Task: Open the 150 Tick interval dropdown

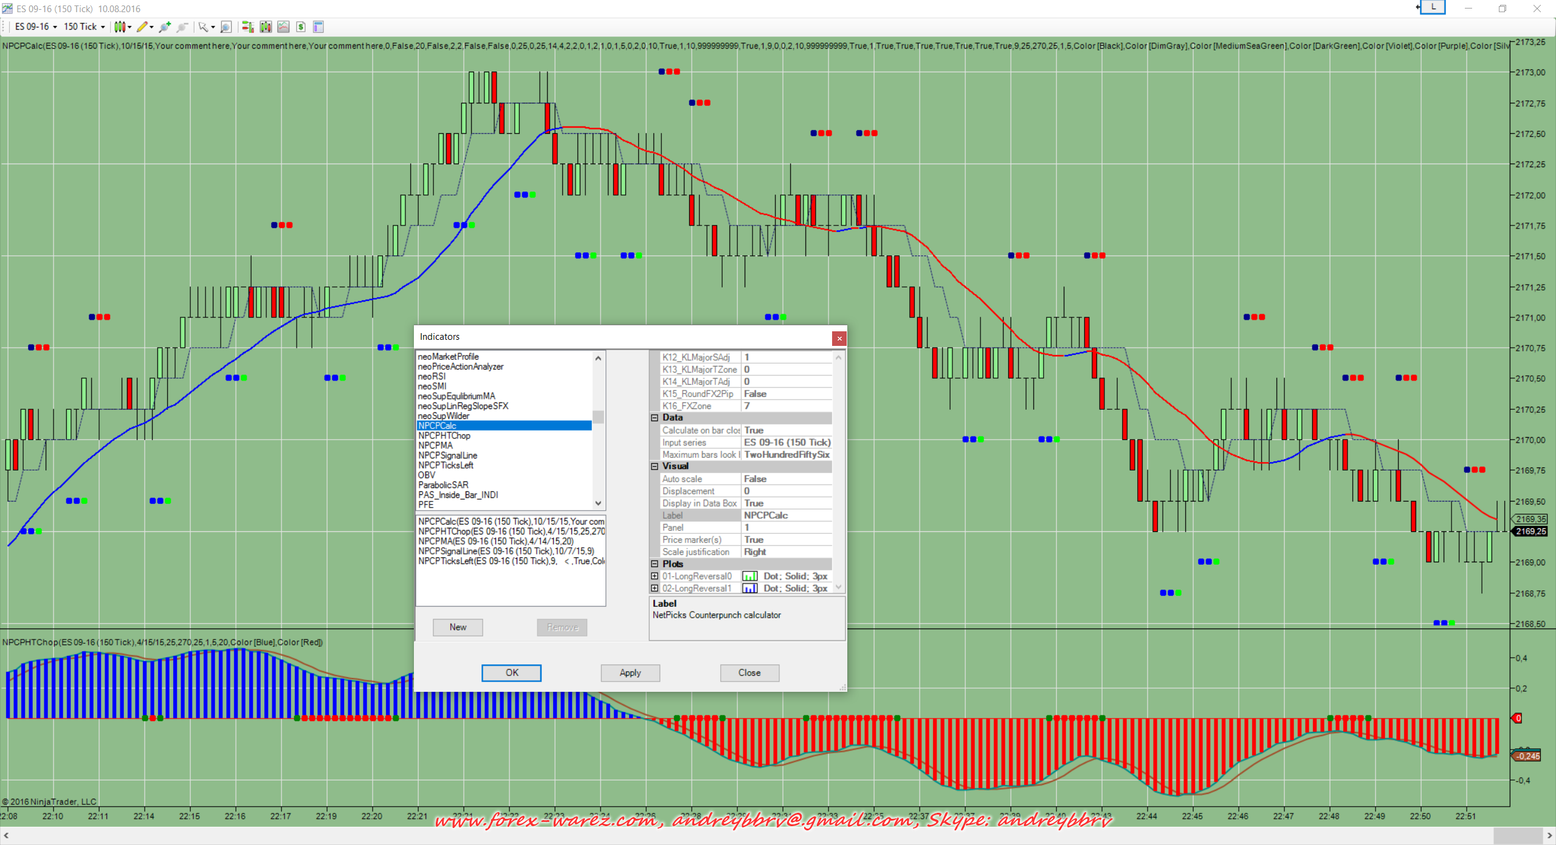Action: click(x=84, y=27)
